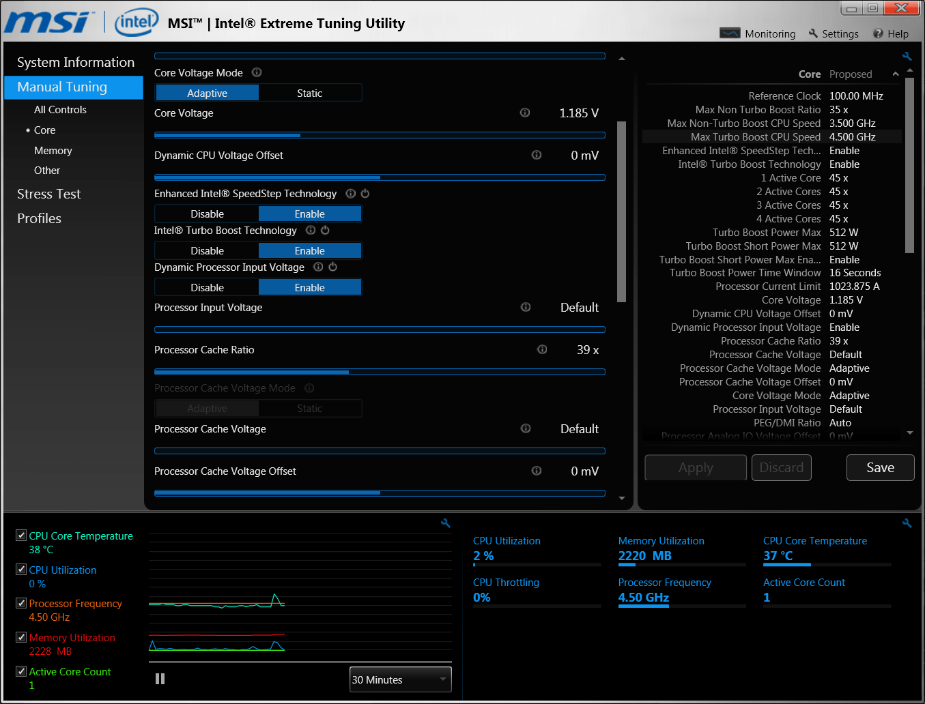Enable Dynamic Processor Input Voltage
The height and width of the screenshot is (704, 925).
click(310, 287)
